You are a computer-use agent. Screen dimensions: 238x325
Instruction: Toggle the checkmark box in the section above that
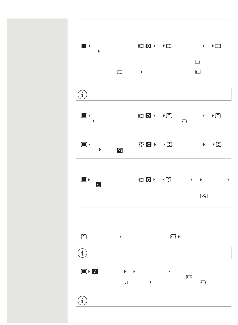pyautogui.click(x=120, y=150)
